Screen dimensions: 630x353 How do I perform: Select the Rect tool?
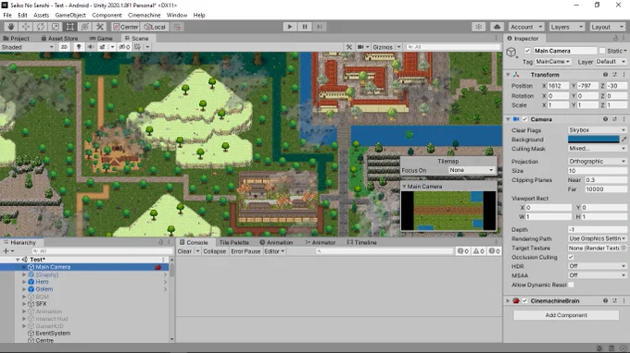tap(70, 27)
